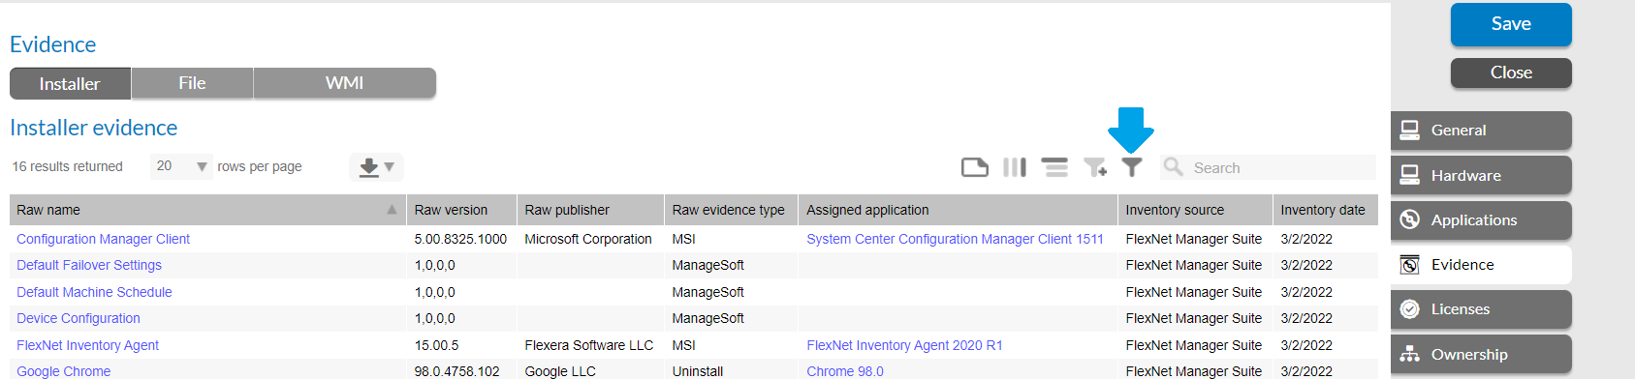
Task: Click the group-by rows icon
Action: (1054, 167)
